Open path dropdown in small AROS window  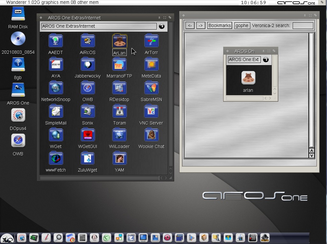(x=266, y=59)
